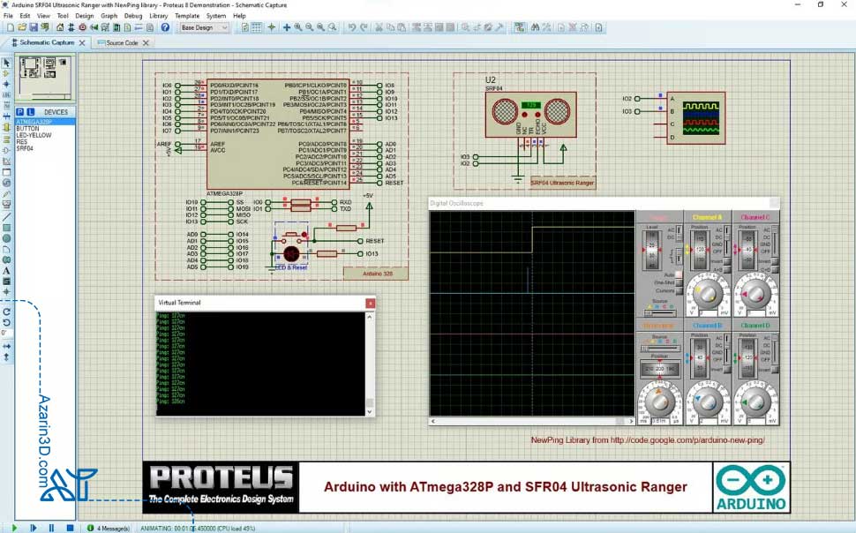Select the 2D text 'A' tool

(x=6, y=270)
